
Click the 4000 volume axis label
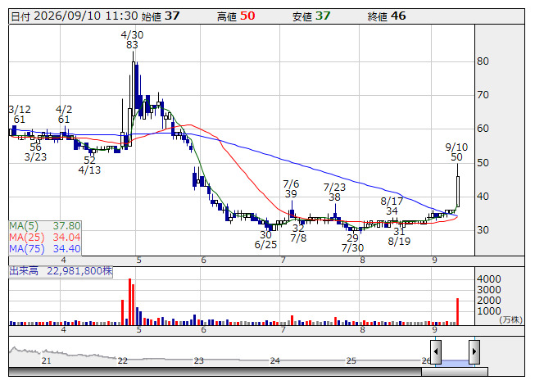489,279
